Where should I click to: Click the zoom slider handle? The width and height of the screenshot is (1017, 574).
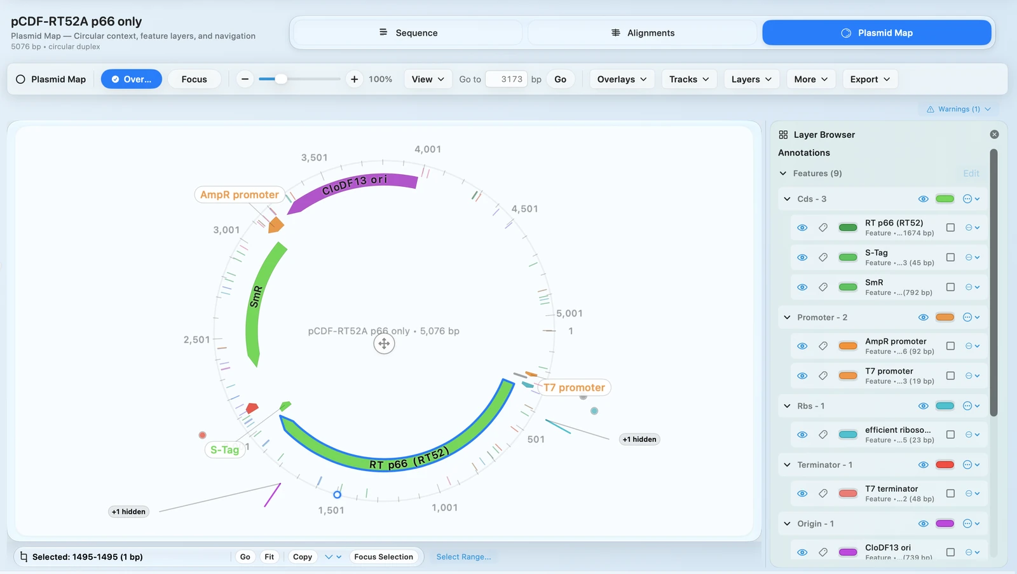point(281,79)
